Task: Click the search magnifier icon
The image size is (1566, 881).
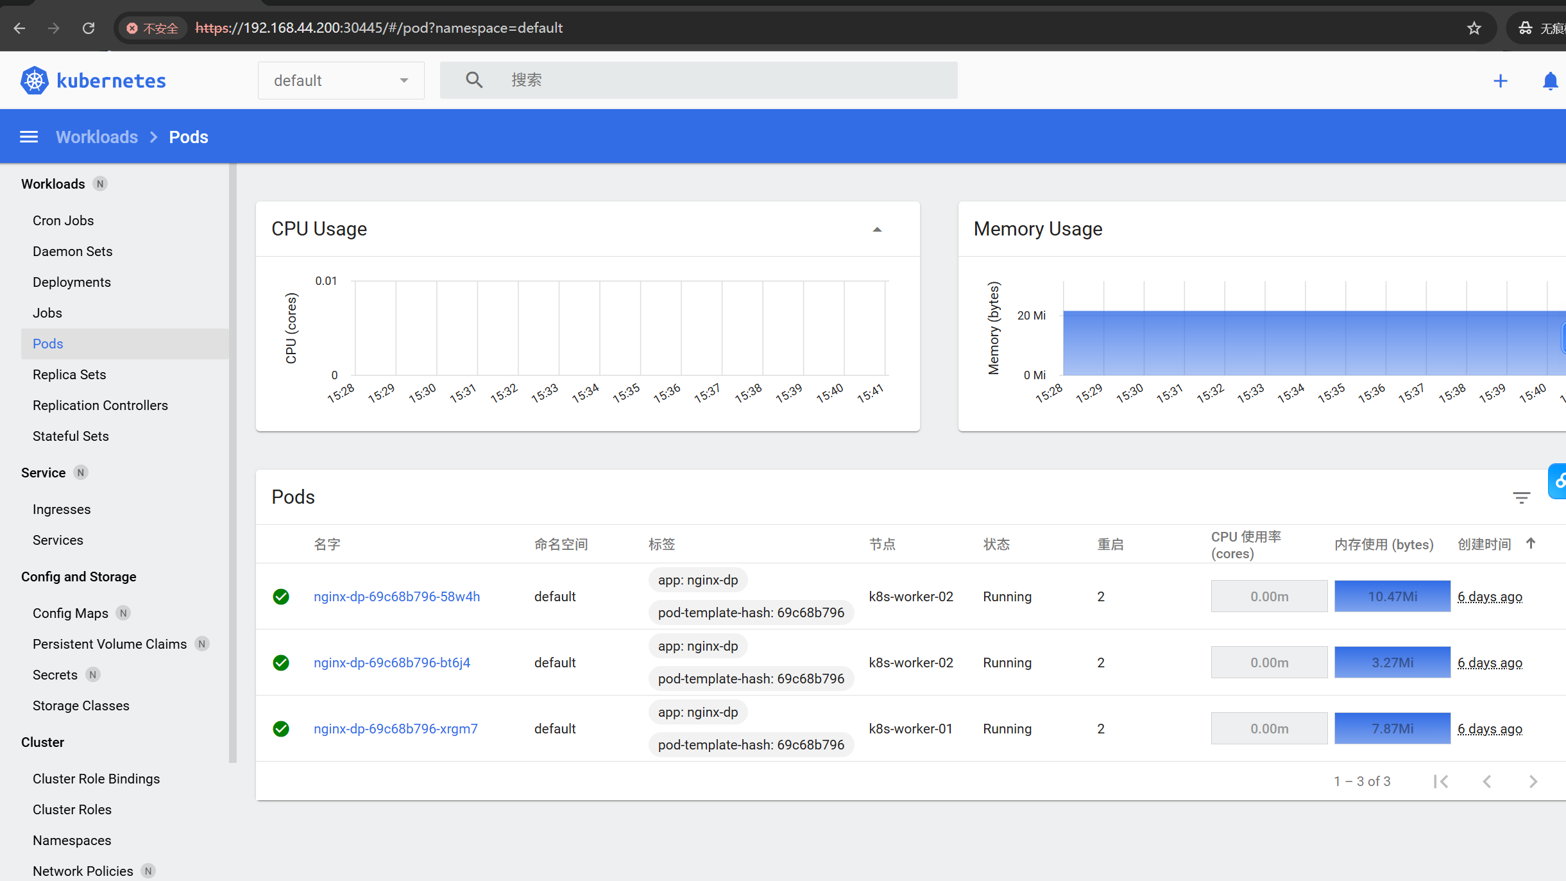Action: click(473, 80)
